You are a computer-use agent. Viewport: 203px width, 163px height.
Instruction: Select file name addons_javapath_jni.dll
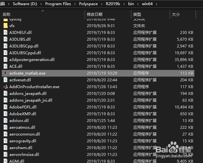tap(31, 100)
